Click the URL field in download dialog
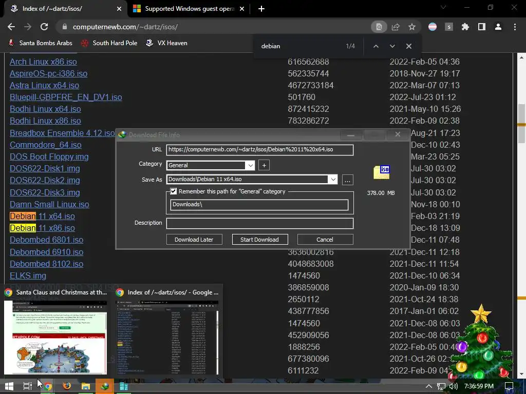This screenshot has width=526, height=394. click(x=259, y=150)
